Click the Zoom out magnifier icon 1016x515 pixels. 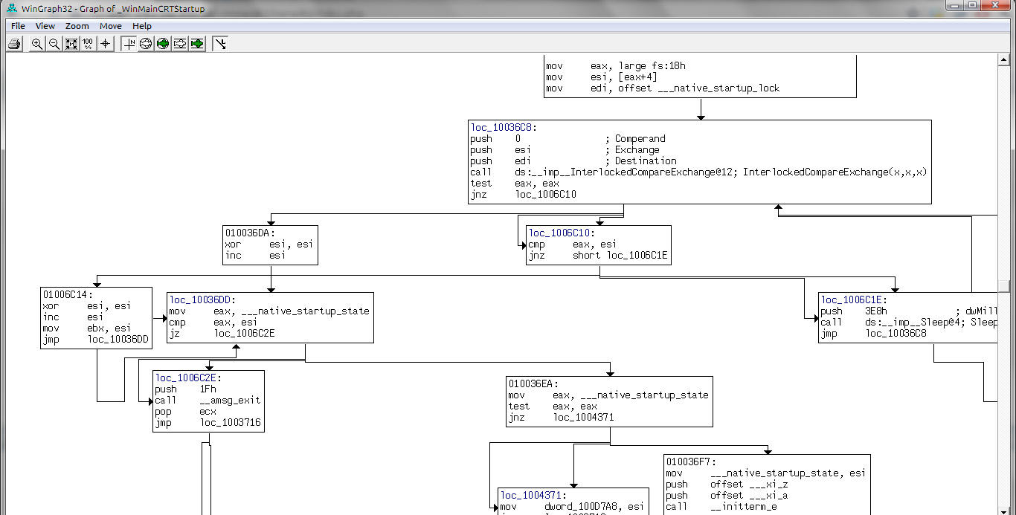click(54, 44)
